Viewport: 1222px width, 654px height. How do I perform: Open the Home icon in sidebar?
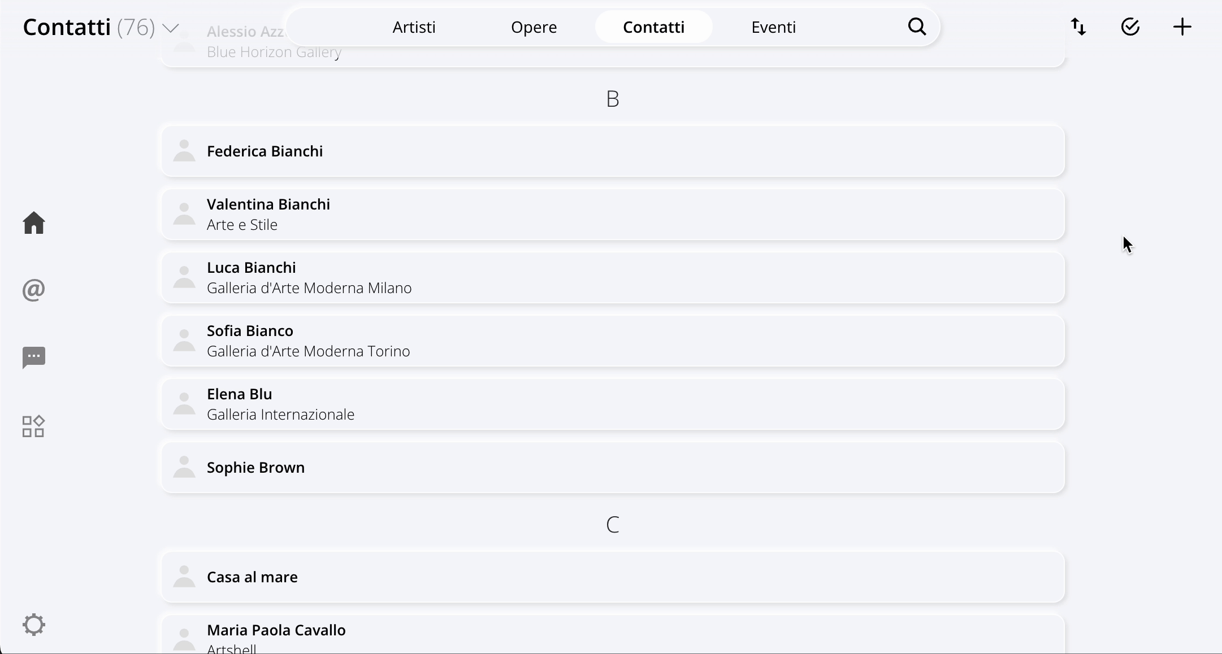tap(34, 223)
